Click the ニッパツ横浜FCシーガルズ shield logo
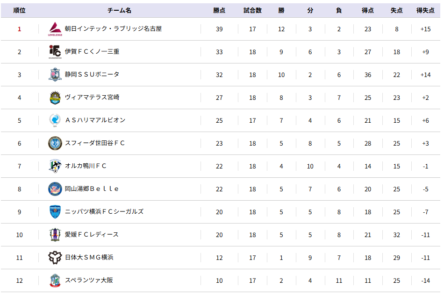 tap(55, 212)
